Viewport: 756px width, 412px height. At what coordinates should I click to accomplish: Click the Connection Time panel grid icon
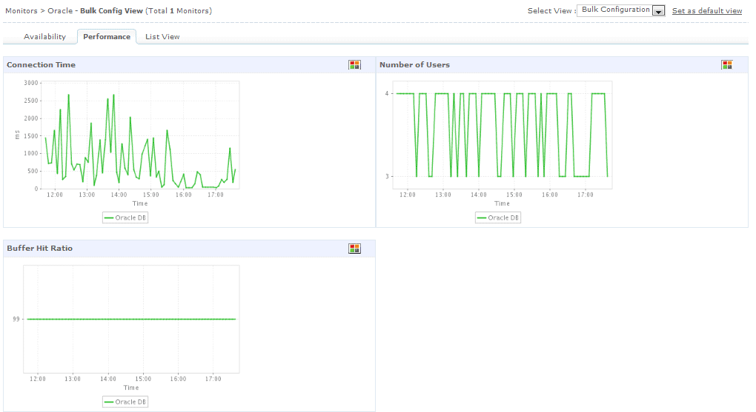pyautogui.click(x=354, y=65)
